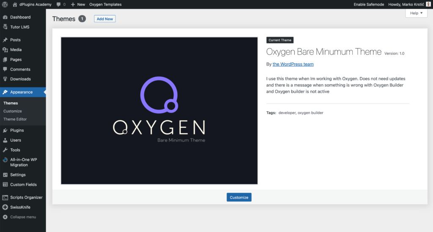The height and width of the screenshot is (232, 433).
Task: Open Howdy, Marko Krstić account menu
Action: pyautogui.click(x=409, y=4)
